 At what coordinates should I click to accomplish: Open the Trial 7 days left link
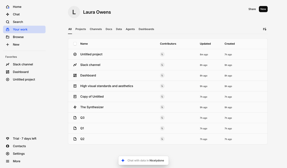pyautogui.click(x=24, y=139)
